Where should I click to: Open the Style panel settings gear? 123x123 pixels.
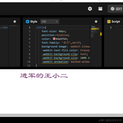click(x=96, y=21)
